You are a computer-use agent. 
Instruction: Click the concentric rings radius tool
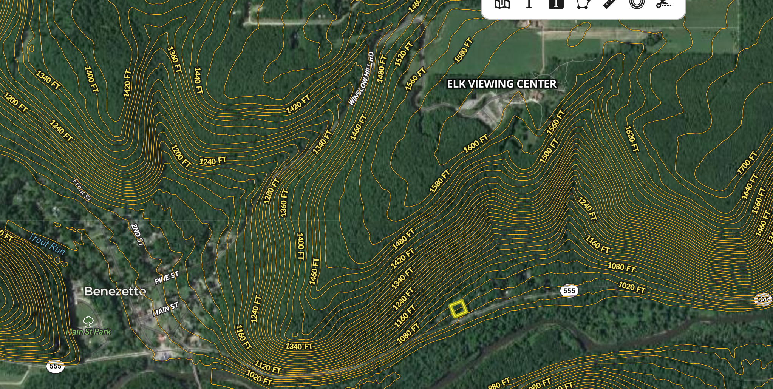pos(637,4)
